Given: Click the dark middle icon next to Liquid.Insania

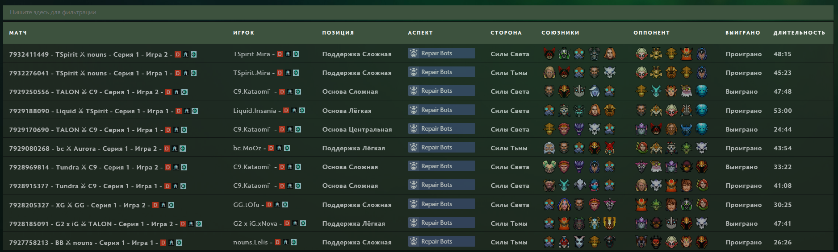Looking at the screenshot, I should [294, 111].
